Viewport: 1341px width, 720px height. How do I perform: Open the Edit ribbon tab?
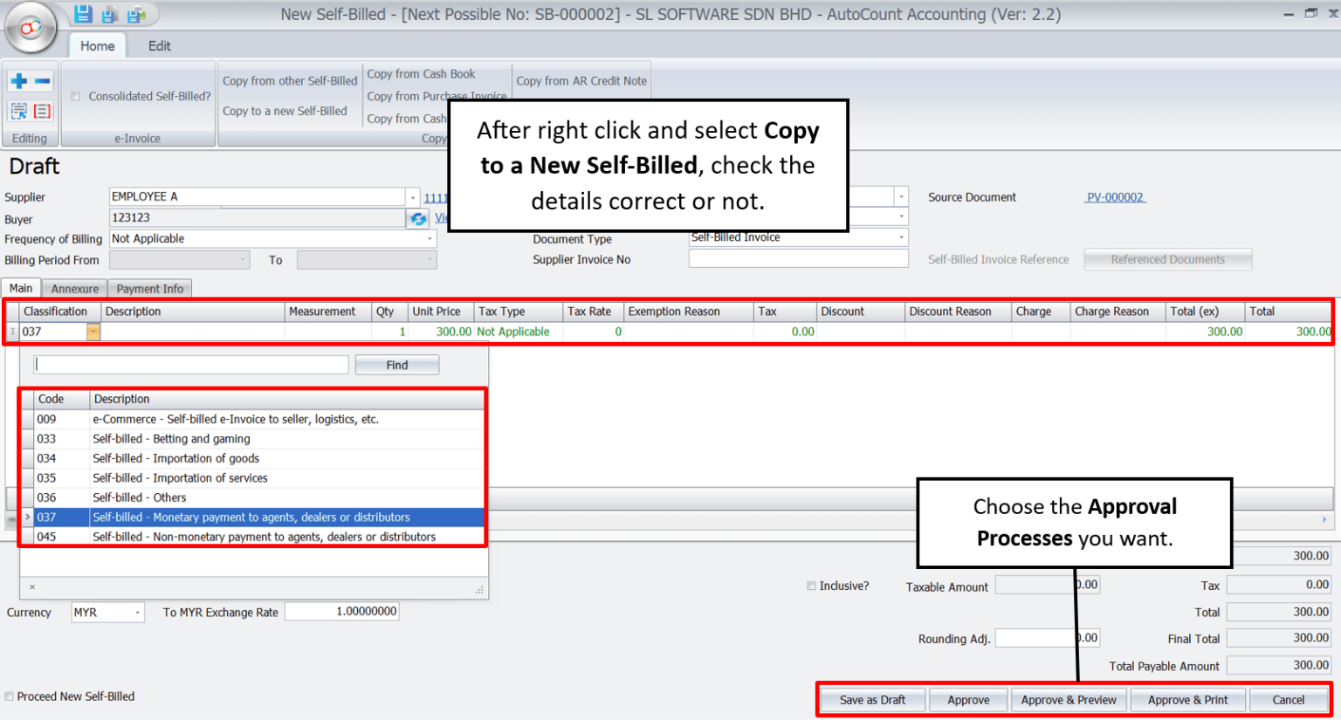pyautogui.click(x=159, y=46)
